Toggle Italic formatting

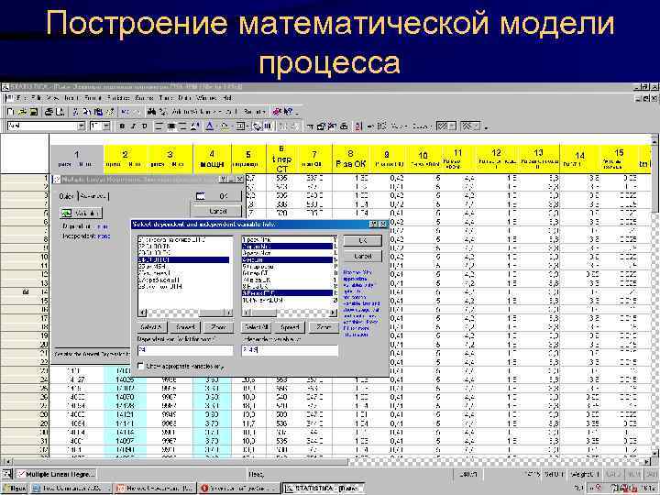click(x=134, y=126)
